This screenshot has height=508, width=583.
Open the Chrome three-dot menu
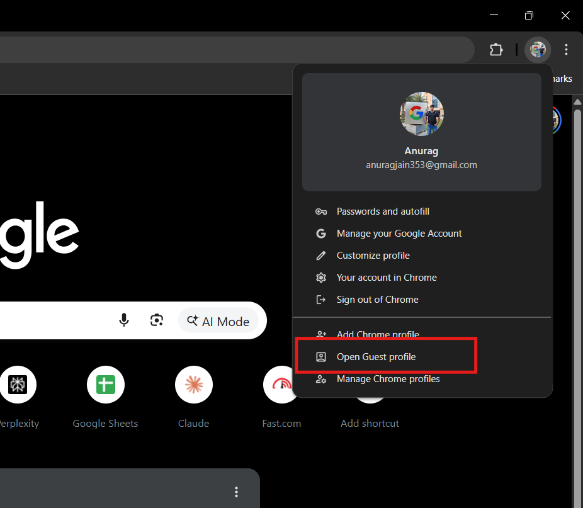(566, 50)
